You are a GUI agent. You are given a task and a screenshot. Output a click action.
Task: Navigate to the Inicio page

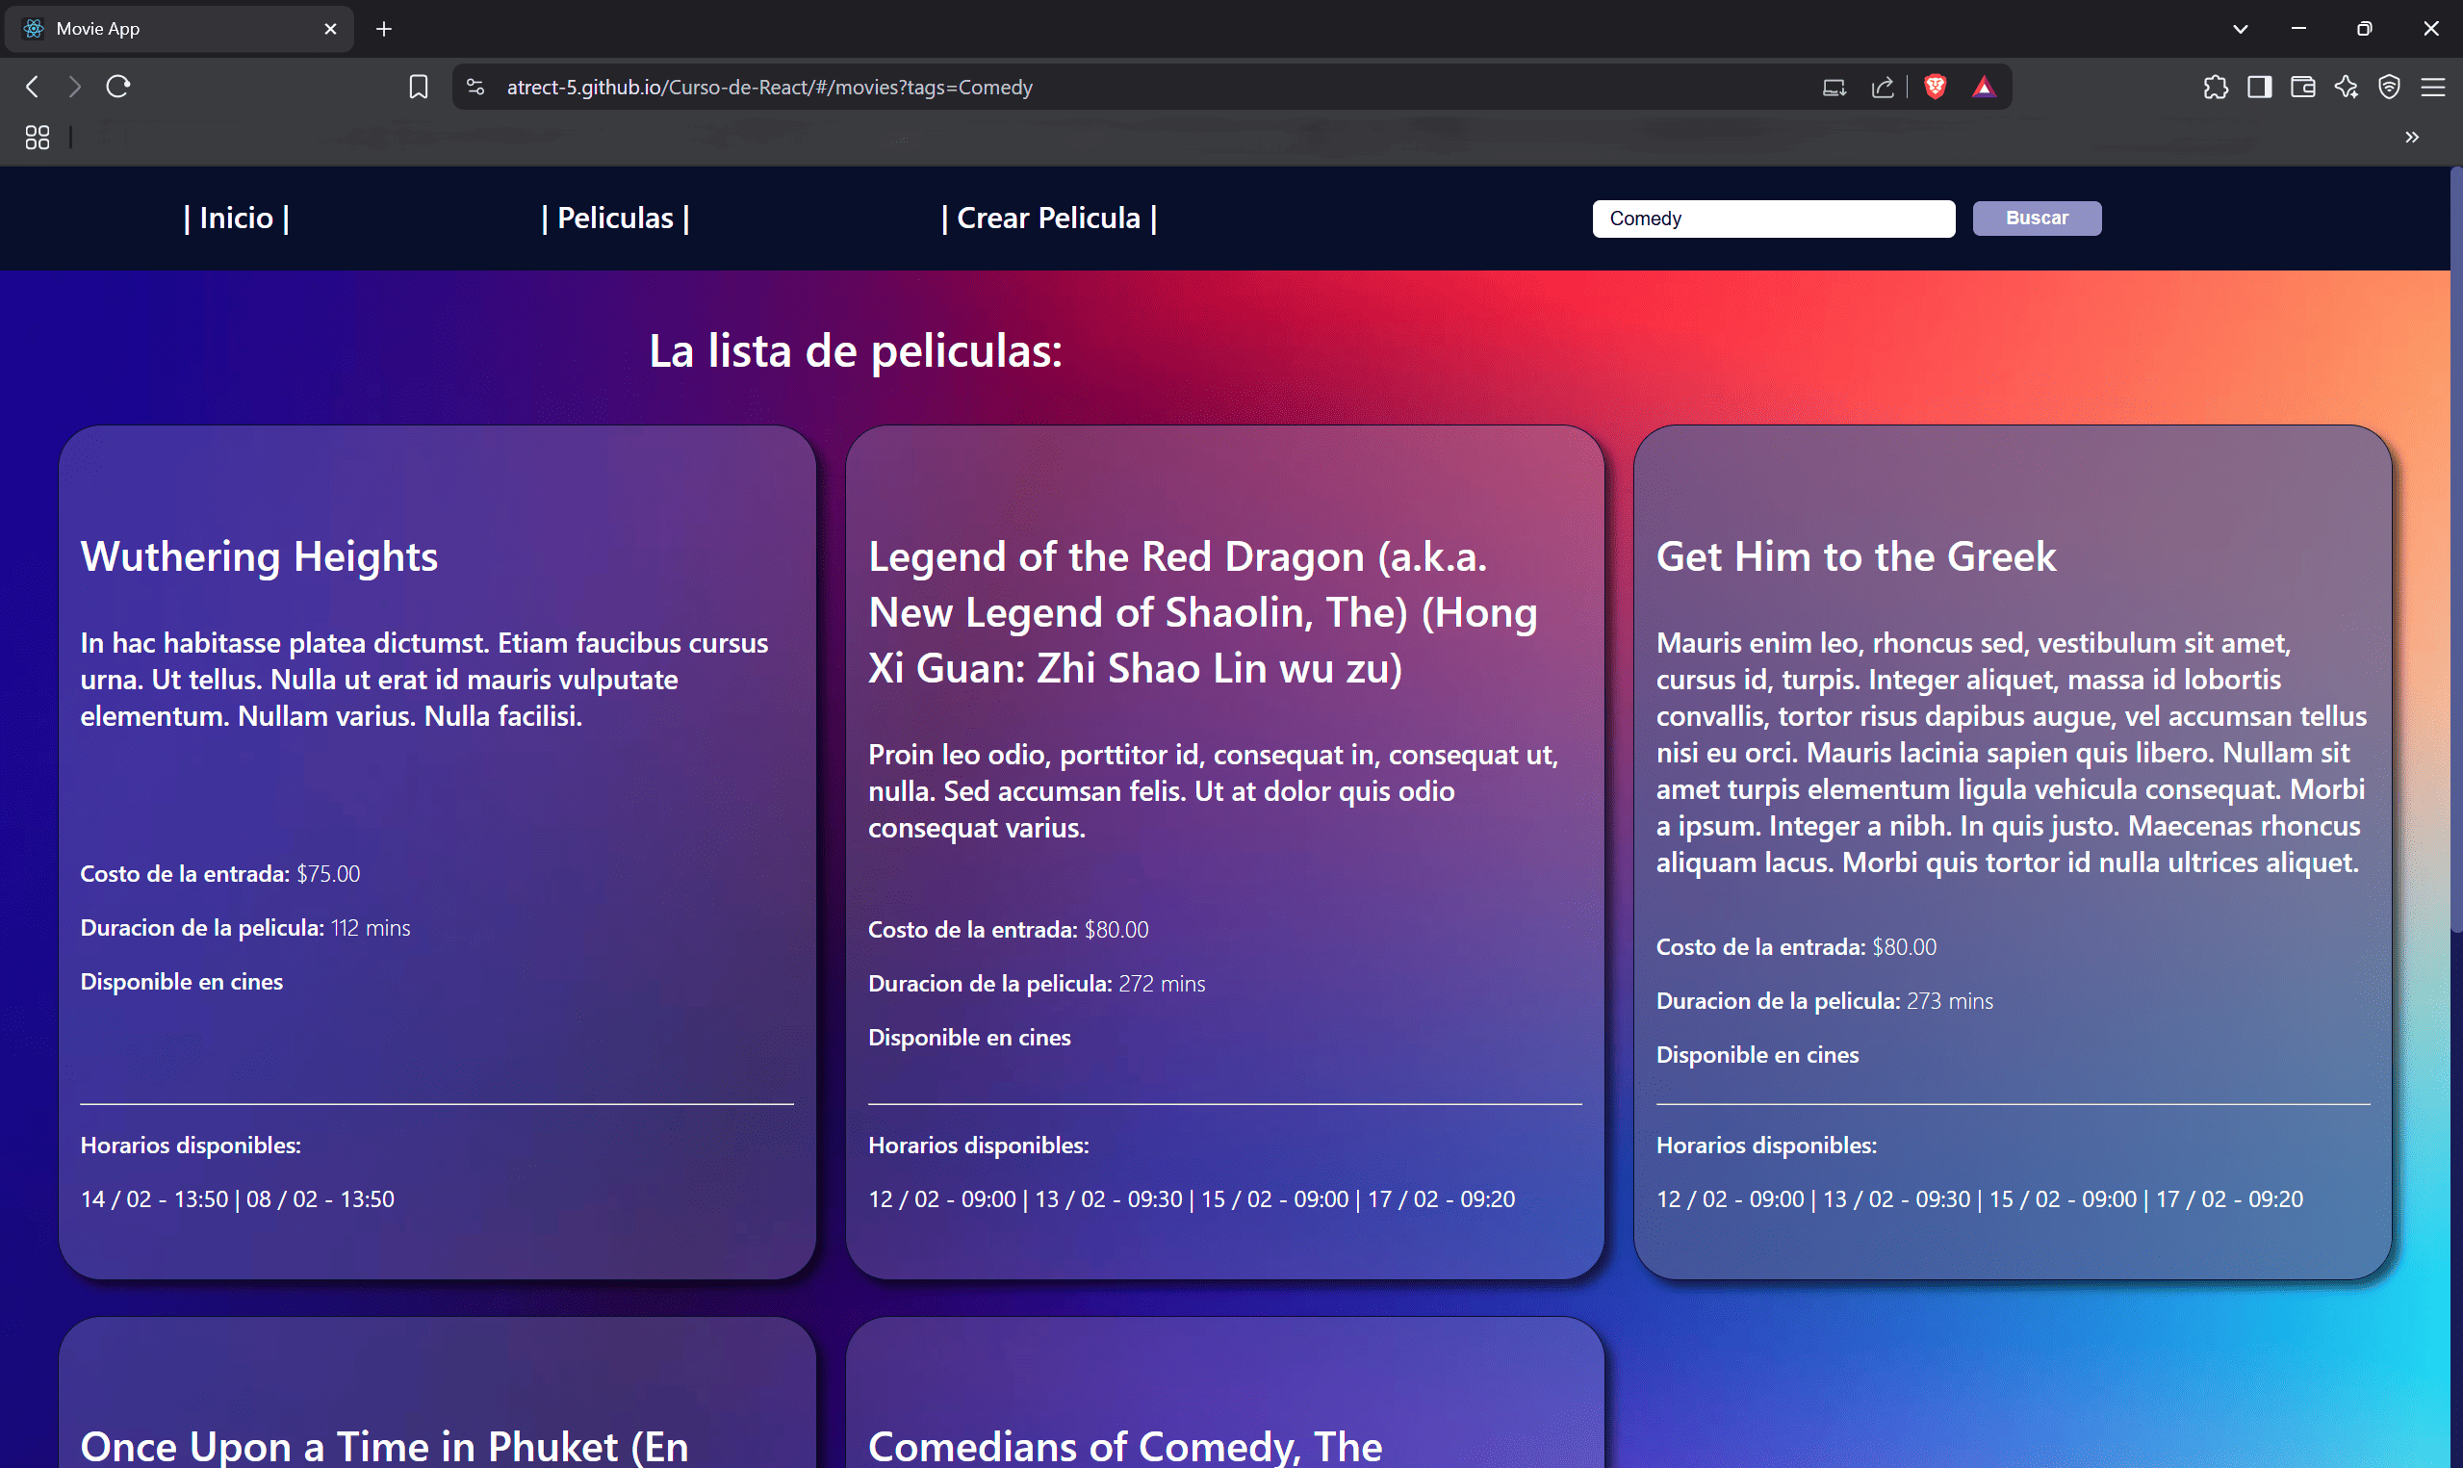[x=237, y=218]
